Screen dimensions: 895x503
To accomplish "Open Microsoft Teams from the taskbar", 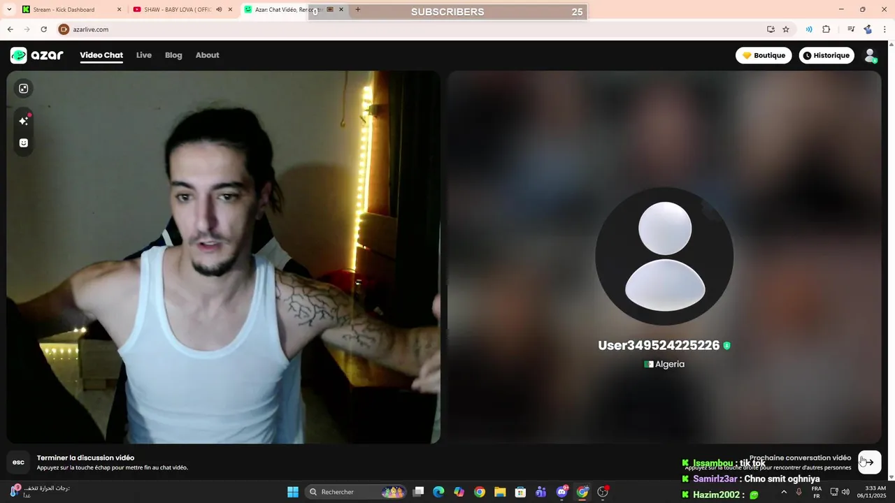I will pyautogui.click(x=540, y=492).
